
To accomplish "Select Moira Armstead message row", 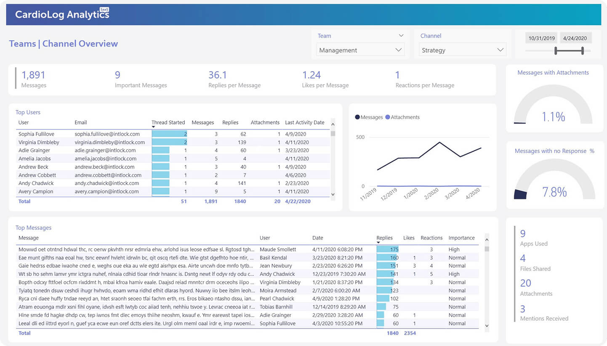I will pyautogui.click(x=248, y=291).
